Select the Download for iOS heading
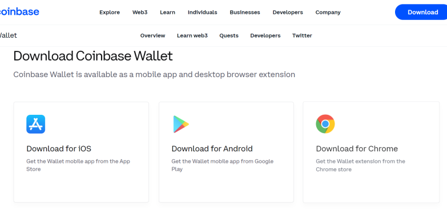 (59, 148)
